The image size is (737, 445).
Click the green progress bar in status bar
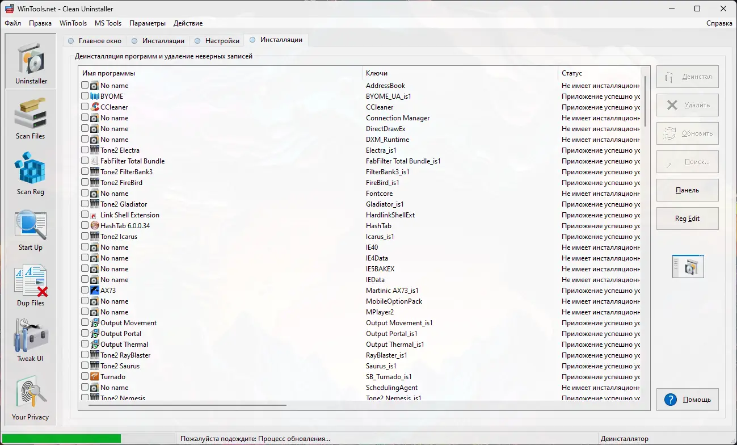point(61,439)
